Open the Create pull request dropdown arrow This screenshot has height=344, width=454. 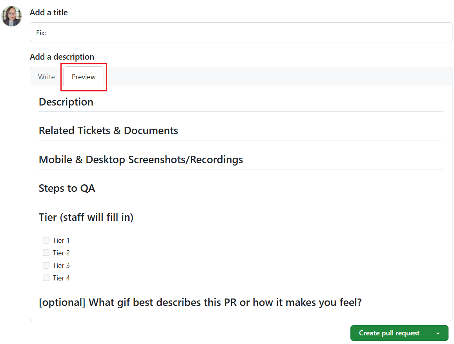pos(438,333)
